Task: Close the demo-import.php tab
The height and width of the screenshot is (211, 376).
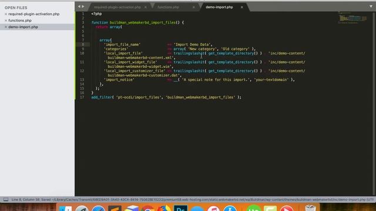Action: pyautogui.click(x=241, y=7)
